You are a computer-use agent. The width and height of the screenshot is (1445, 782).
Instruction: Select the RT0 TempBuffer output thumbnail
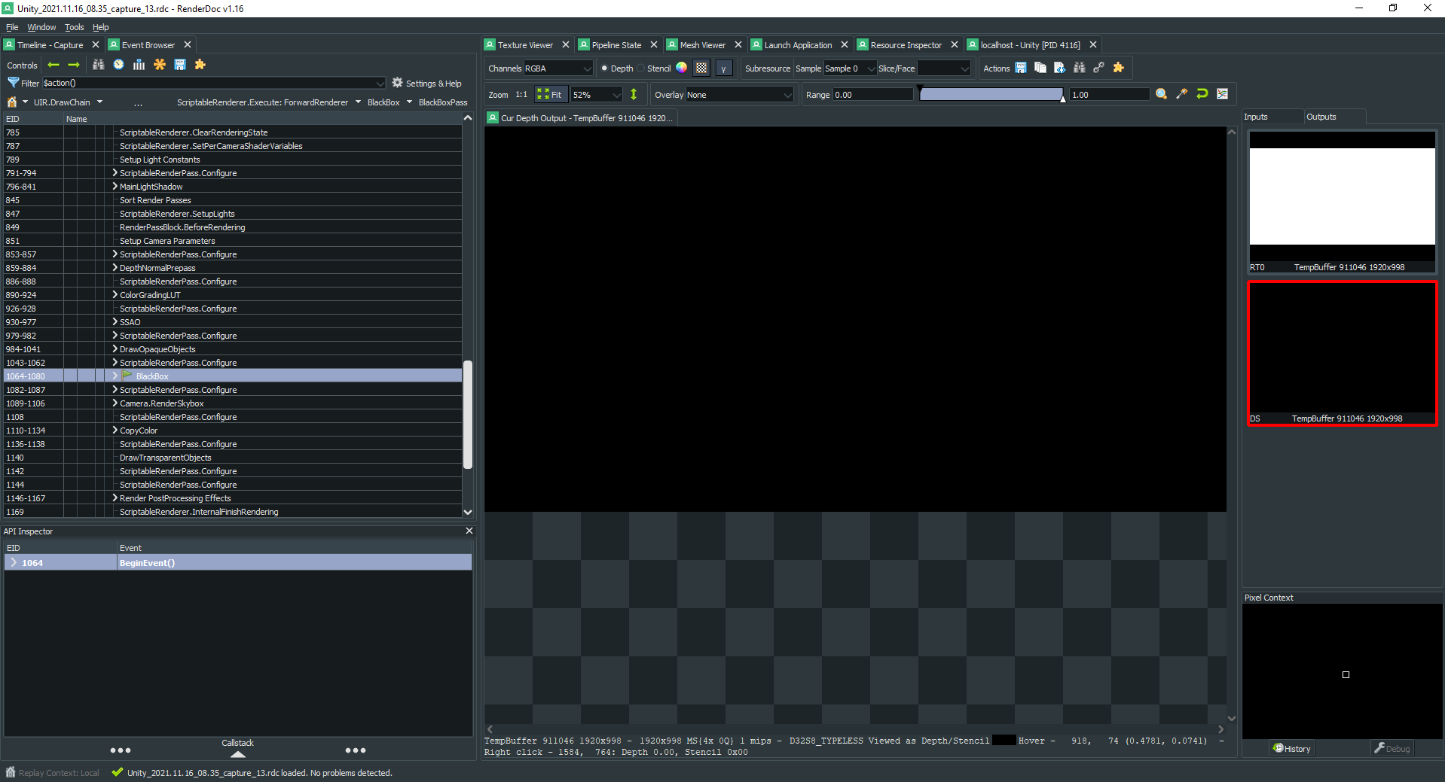click(x=1342, y=201)
